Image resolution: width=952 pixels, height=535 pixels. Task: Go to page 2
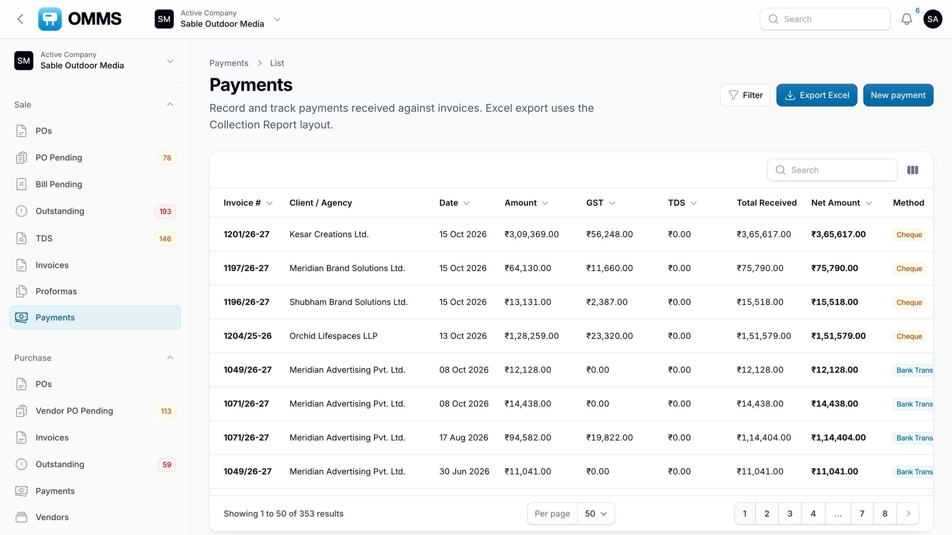tap(767, 514)
